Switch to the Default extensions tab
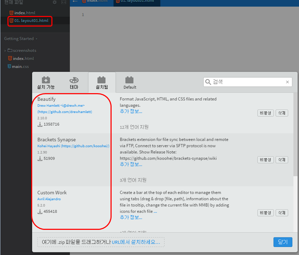299x255 pixels. 130,83
